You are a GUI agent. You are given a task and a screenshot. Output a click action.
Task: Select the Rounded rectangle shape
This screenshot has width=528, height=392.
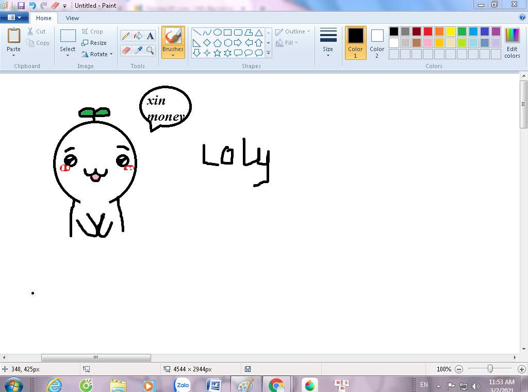238,32
